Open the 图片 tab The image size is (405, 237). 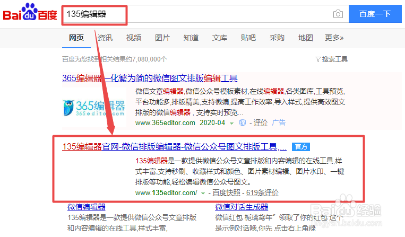point(162,38)
